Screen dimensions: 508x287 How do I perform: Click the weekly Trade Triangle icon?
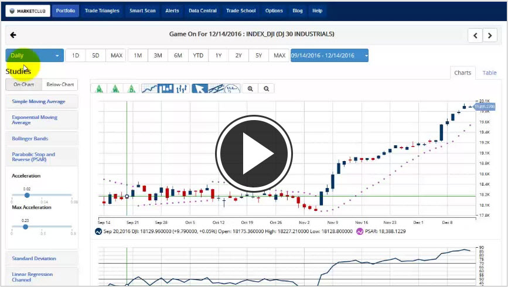[x=117, y=89]
